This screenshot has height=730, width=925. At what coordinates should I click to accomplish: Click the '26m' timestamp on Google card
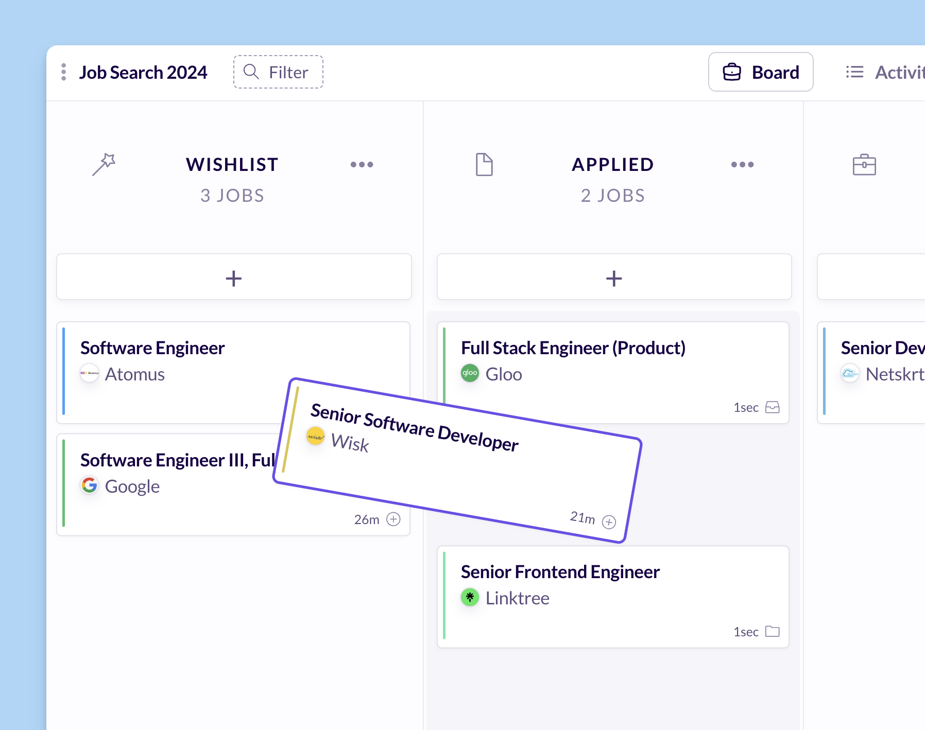pos(367,519)
